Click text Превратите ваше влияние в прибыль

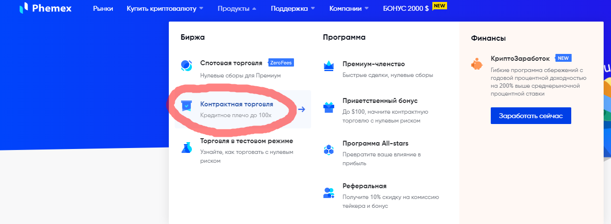(x=382, y=158)
